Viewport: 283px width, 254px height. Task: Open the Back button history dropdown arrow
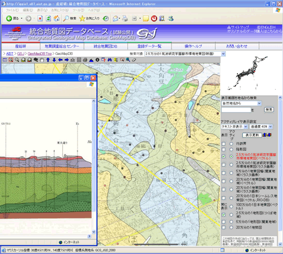[22, 19]
